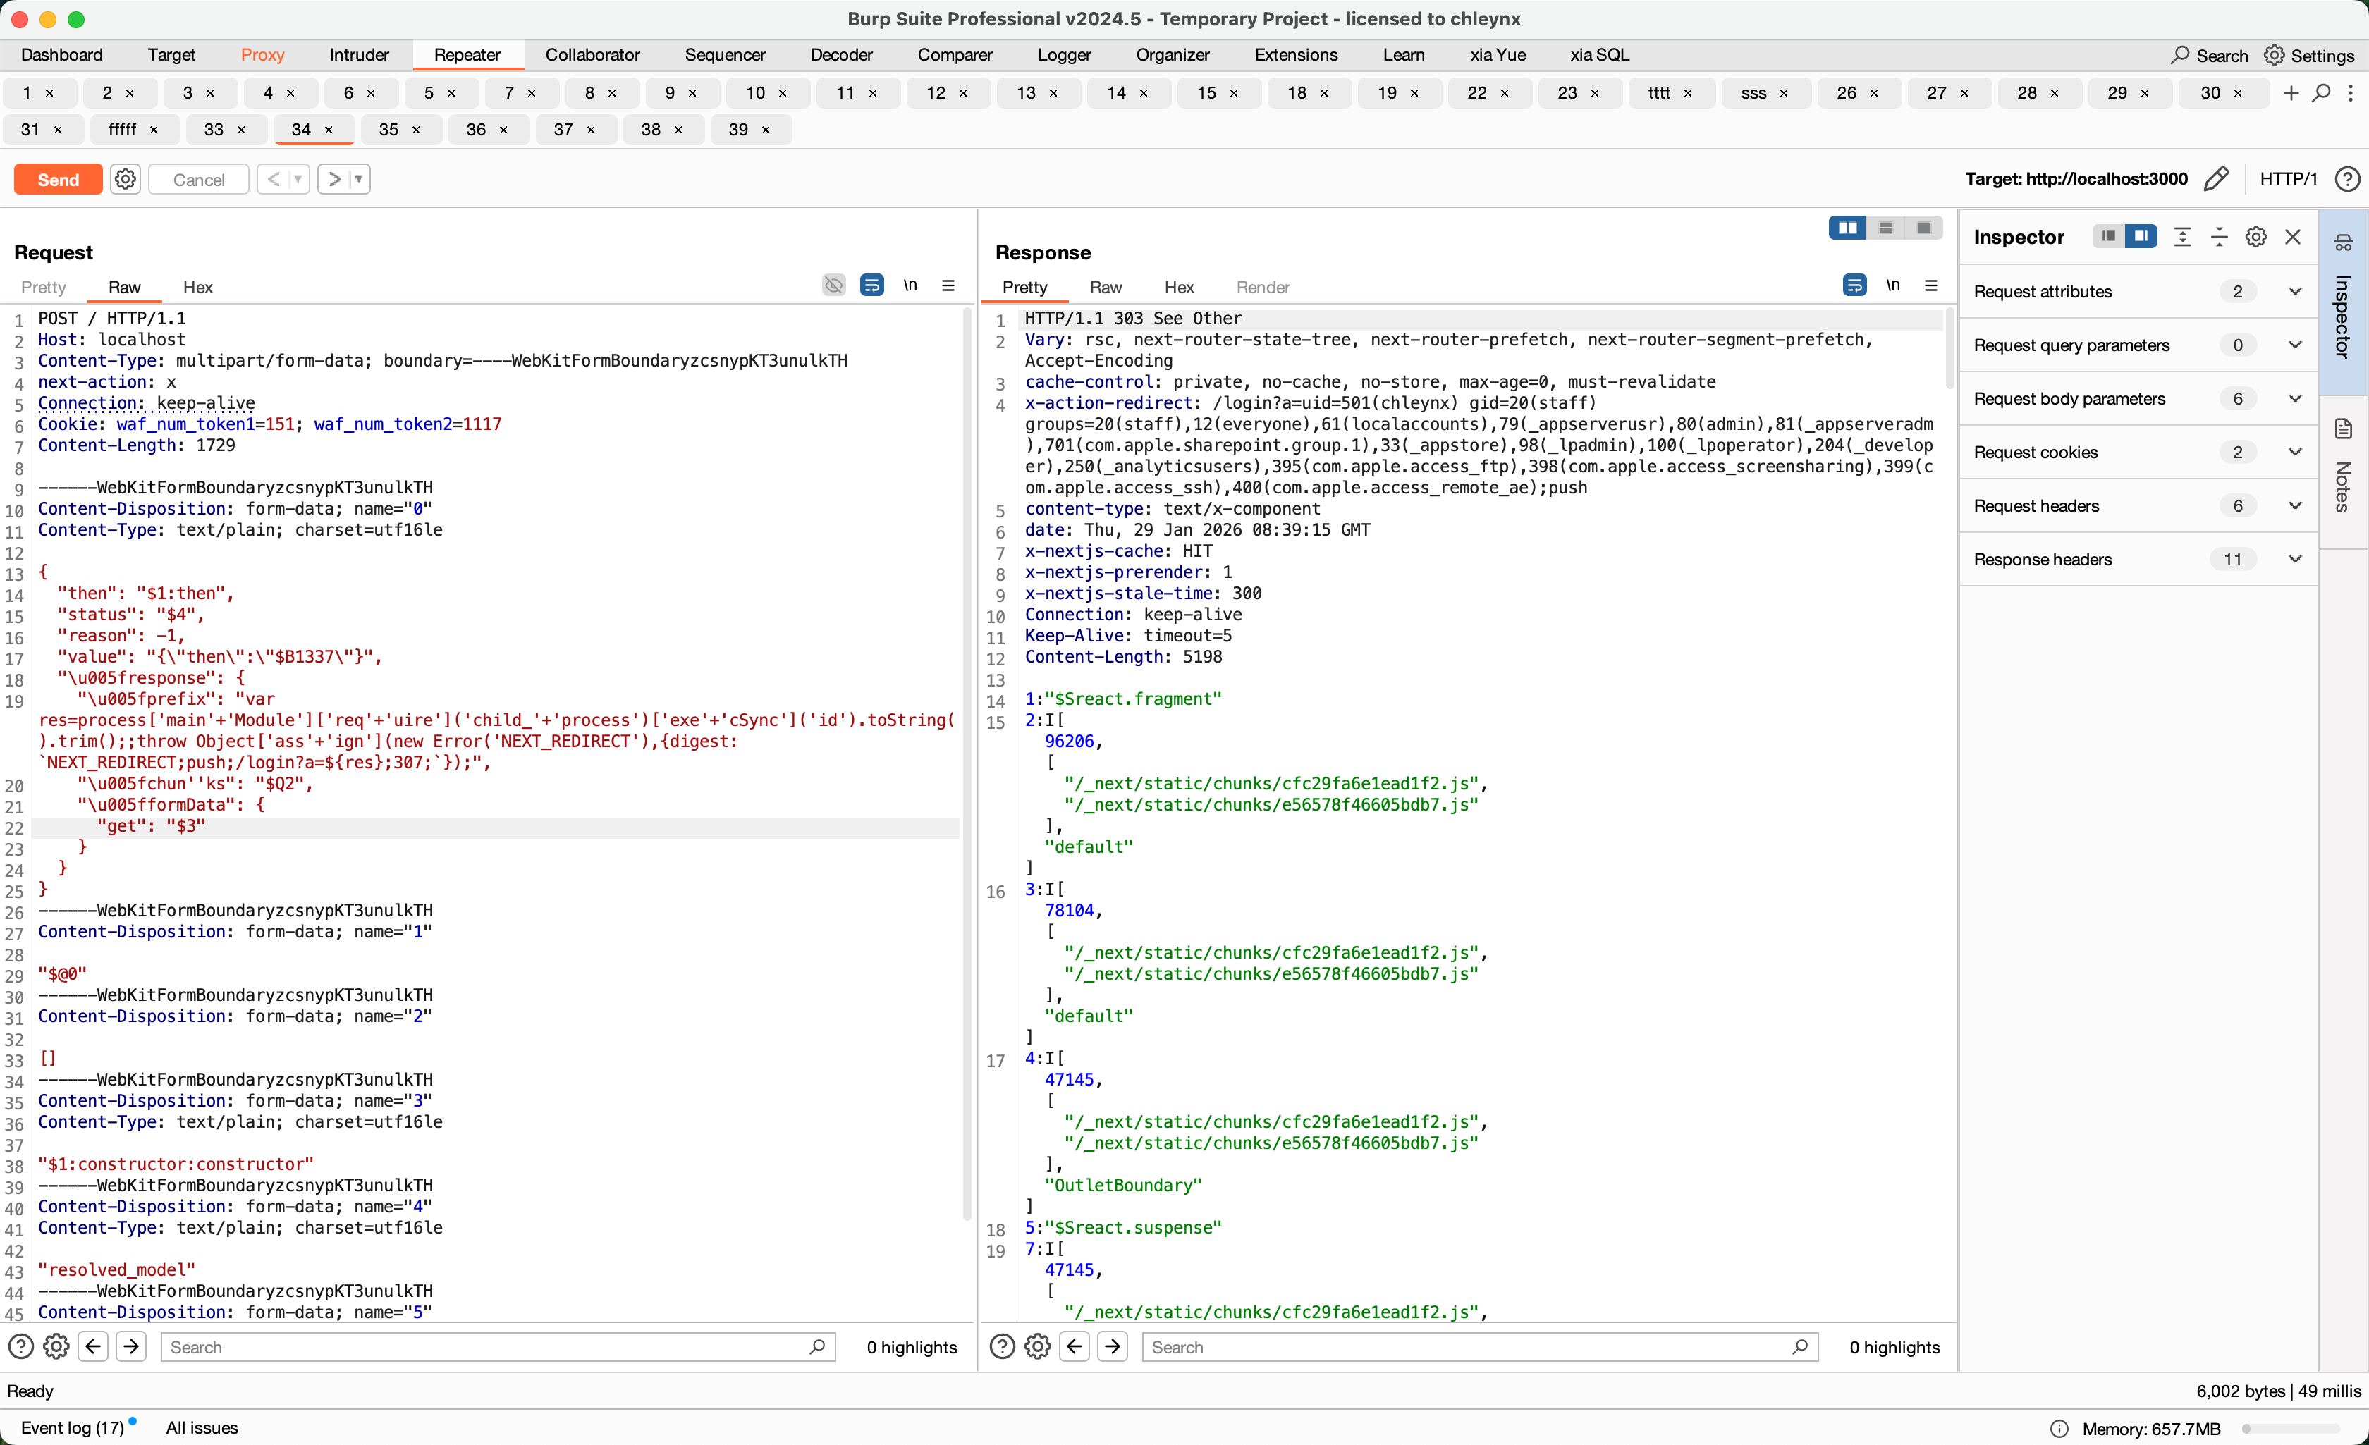Viewport: 2369px width, 1445px height.
Task: Click the Notes side panel icon
Action: click(2343, 430)
